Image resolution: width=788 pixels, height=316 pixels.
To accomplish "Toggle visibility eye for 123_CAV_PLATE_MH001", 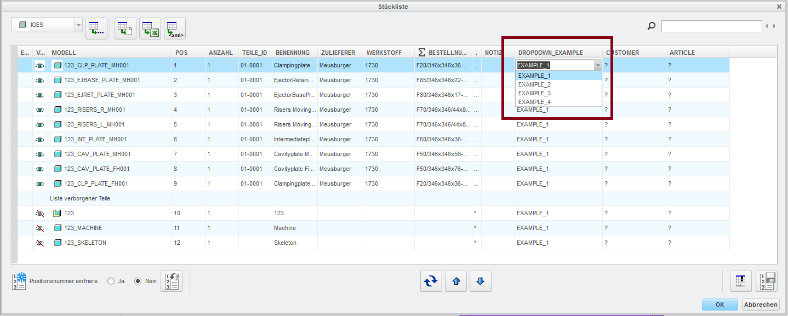I will 39,154.
